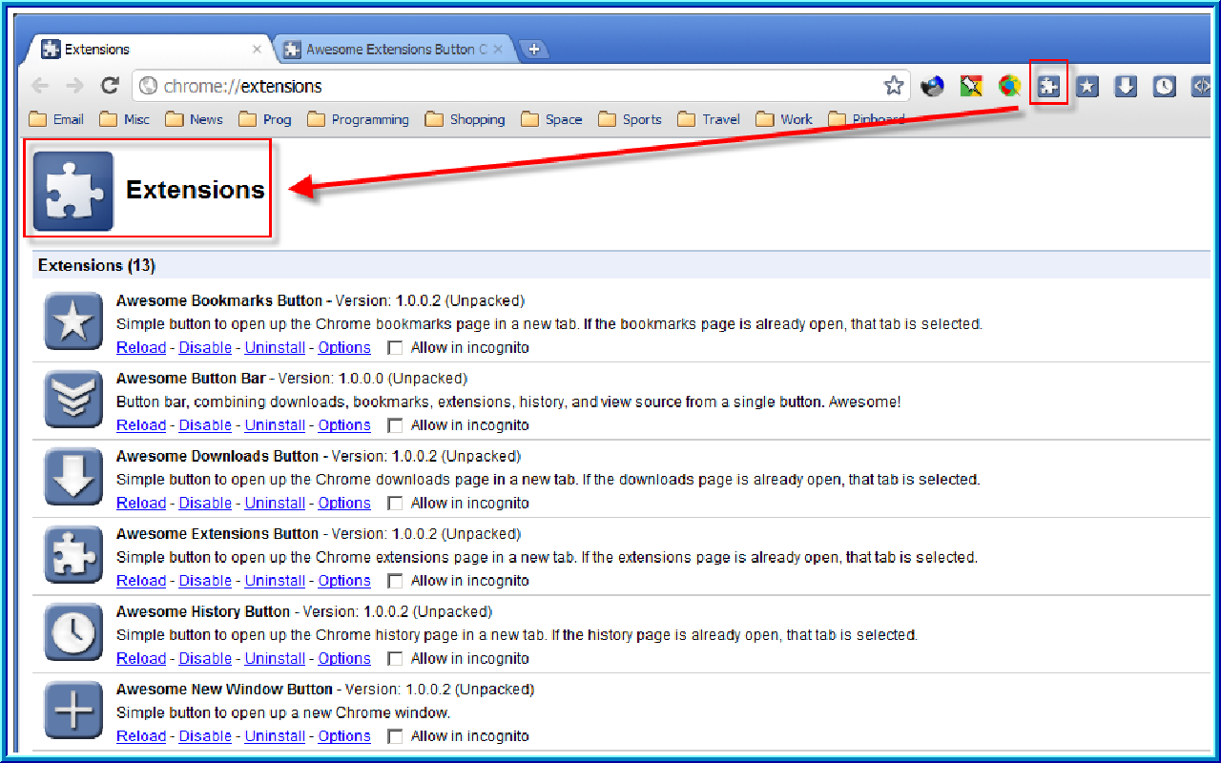Click the colorful round toolbar extension icon
Image resolution: width=1221 pixels, height=763 pixels.
(x=1009, y=86)
